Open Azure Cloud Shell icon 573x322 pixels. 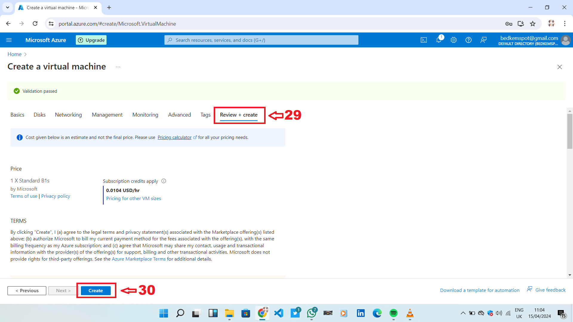(x=424, y=40)
